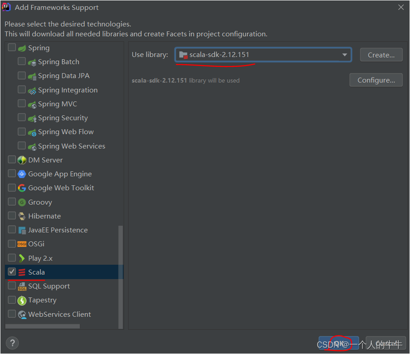Image resolution: width=410 pixels, height=354 pixels.
Task: Click the DM Server globe icon
Action: [x=22, y=160]
